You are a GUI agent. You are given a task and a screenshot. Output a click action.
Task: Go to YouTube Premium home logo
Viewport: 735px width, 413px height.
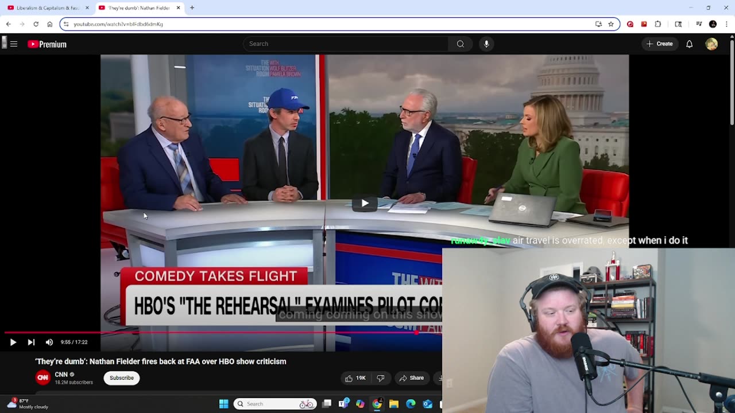pos(47,44)
